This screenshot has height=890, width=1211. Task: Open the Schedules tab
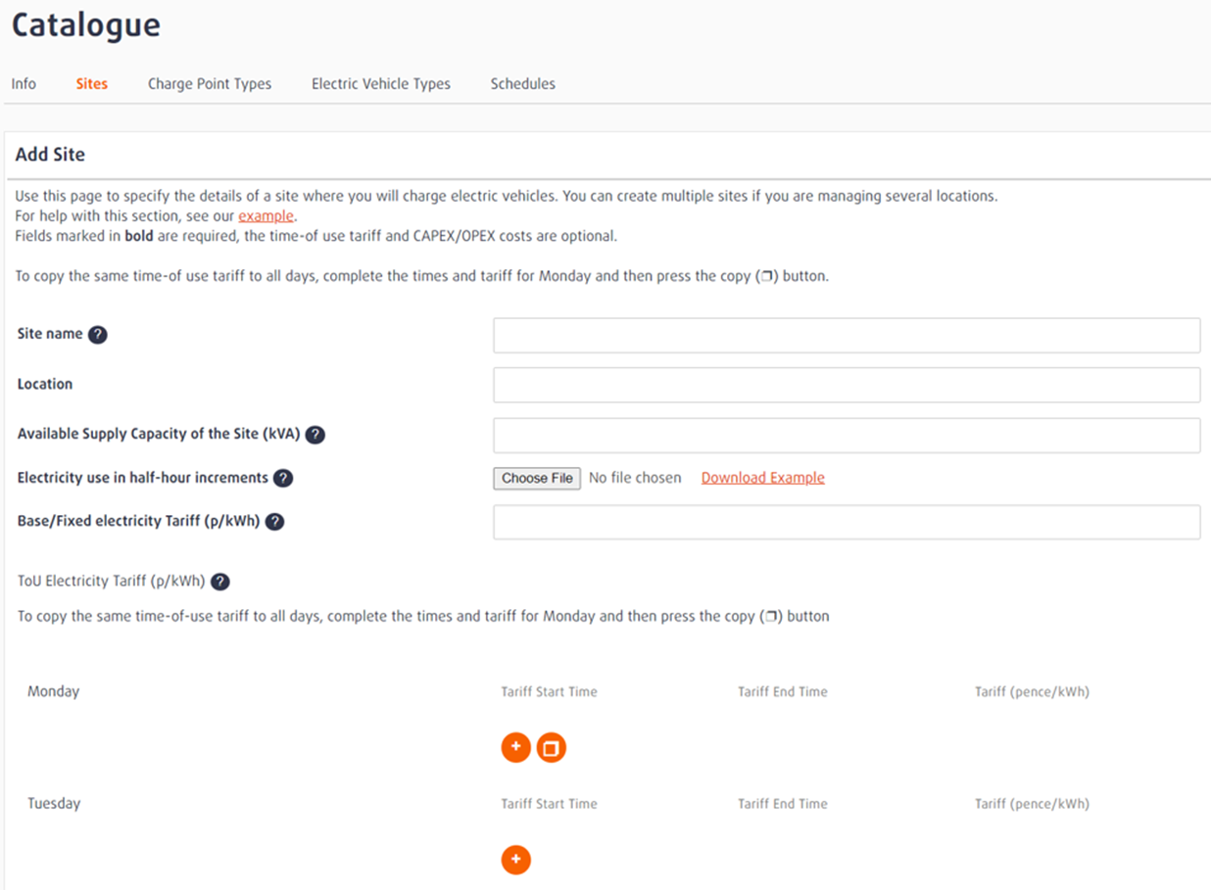pos(522,83)
